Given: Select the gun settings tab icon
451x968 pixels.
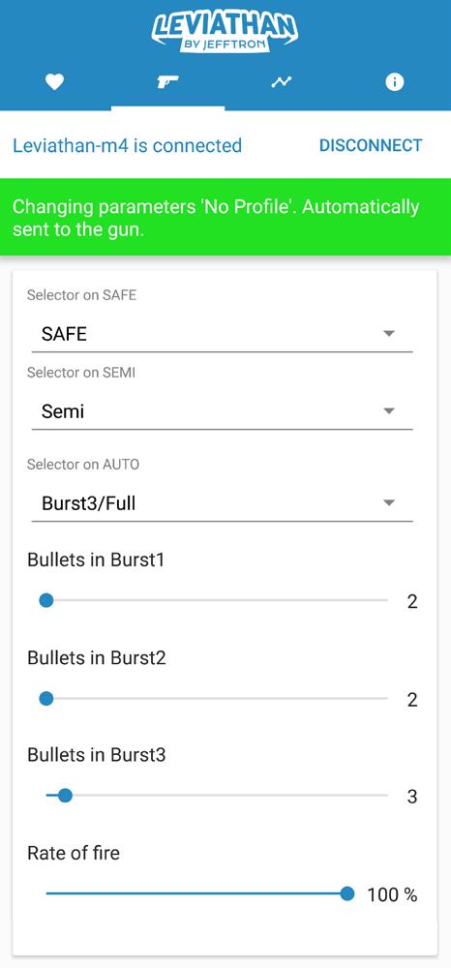Looking at the screenshot, I should click(x=167, y=82).
